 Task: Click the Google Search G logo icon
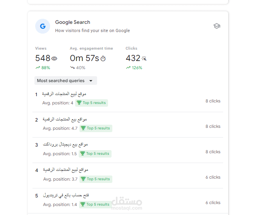43,26
